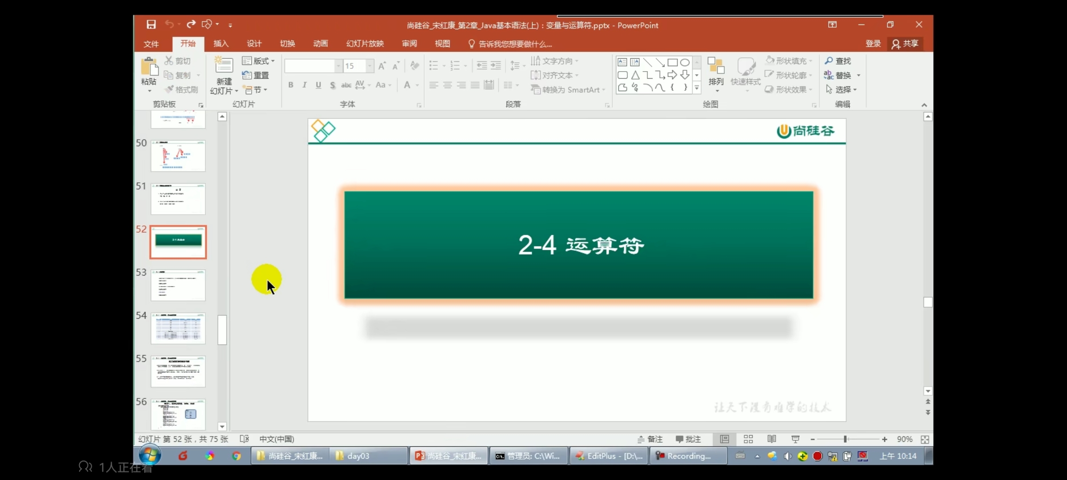Switch to reading view icon
The width and height of the screenshot is (1067, 480).
[x=772, y=439]
